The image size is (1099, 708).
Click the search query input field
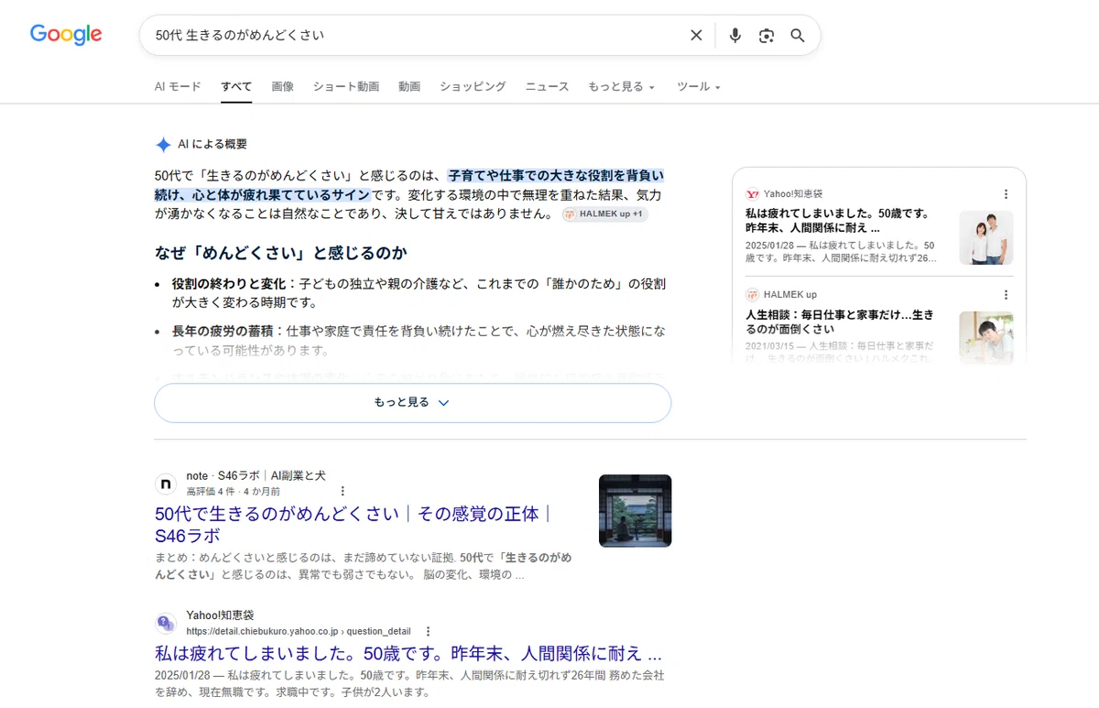[417, 35]
